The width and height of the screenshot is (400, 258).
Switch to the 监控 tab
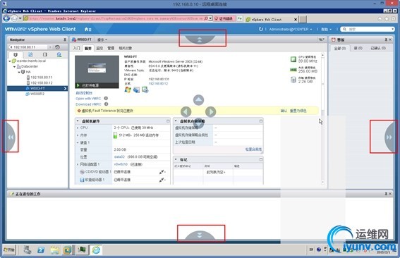[99, 48]
